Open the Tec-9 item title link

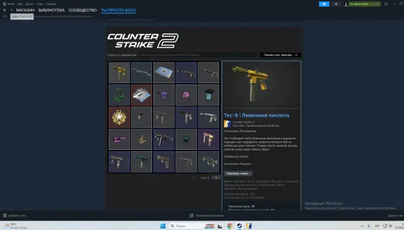click(256, 115)
